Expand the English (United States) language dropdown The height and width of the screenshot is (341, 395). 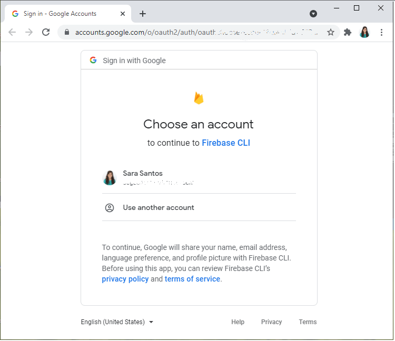[117, 322]
